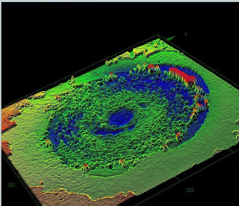Screen dimensions: 239x206
Task: Click the Y axis label
Action: click(186, 35)
